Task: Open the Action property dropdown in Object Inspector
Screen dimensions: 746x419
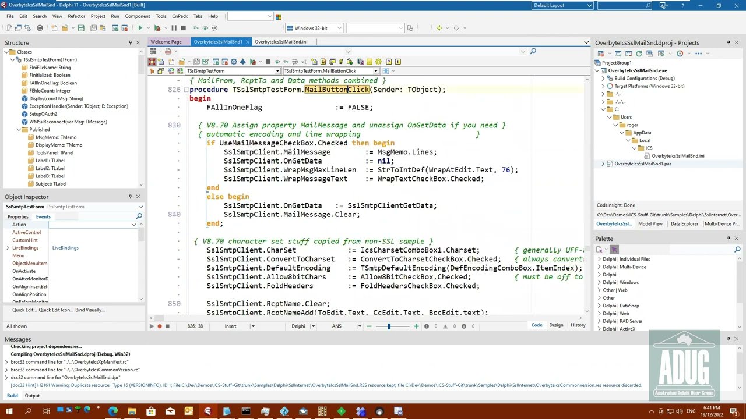Action: pyautogui.click(x=133, y=225)
